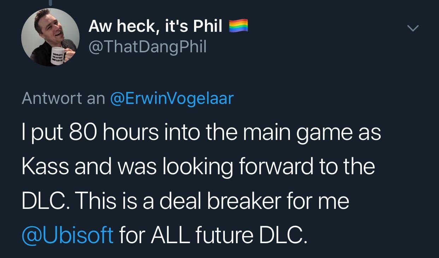The image size is (439, 258).
Task: Click the display name "Aw heck, it's Phil"
Action: click(156, 27)
